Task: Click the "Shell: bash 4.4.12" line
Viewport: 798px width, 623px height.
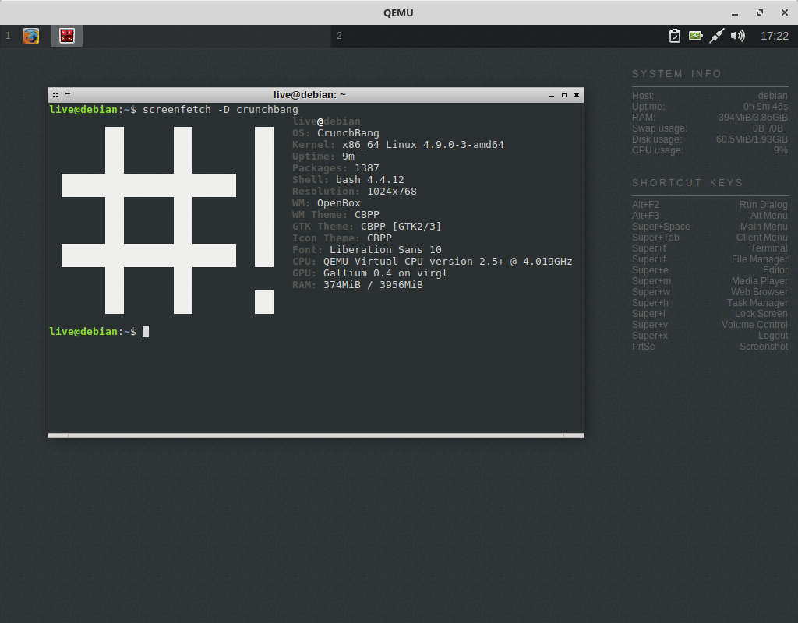Action: click(348, 180)
